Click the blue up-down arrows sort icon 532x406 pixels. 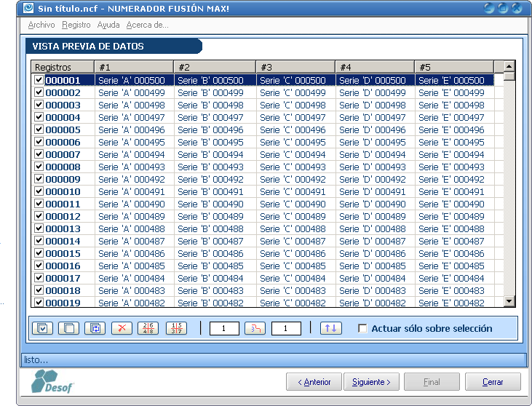331,328
